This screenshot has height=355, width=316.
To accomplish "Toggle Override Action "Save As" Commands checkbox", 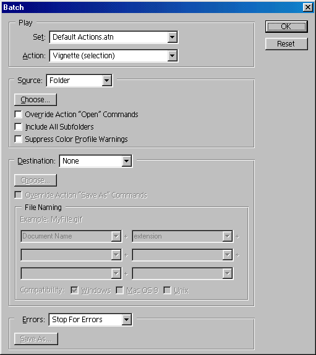I will pos(18,195).
